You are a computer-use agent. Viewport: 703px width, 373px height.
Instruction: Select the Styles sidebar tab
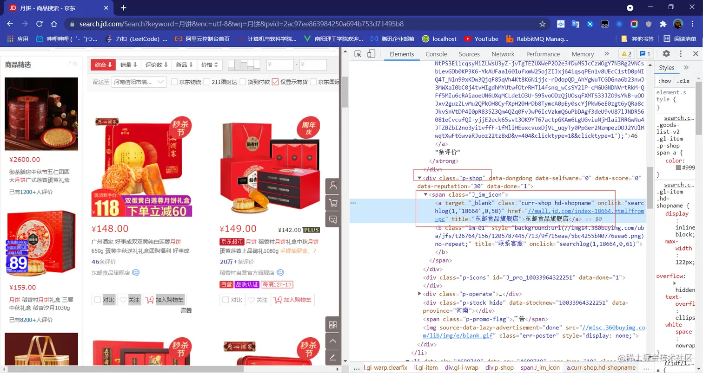point(666,68)
